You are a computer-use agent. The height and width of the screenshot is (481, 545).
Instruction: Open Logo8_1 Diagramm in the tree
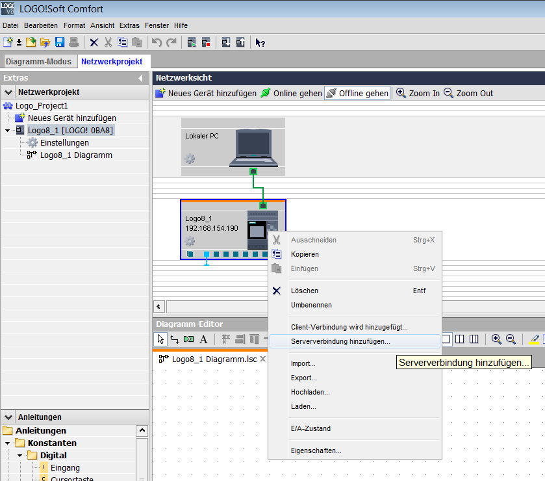point(76,155)
